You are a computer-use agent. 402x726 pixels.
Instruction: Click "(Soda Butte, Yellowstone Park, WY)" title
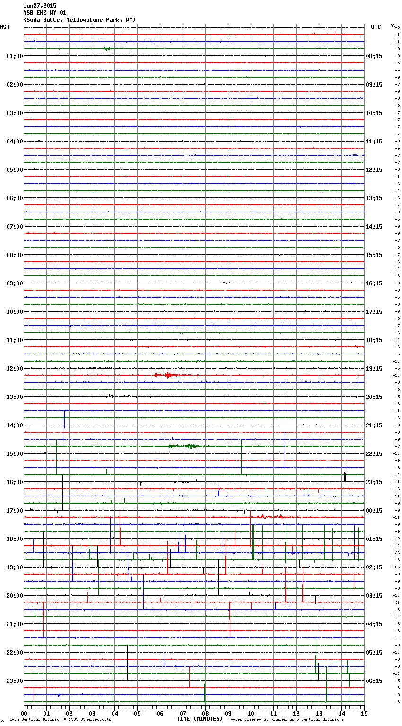point(79,20)
